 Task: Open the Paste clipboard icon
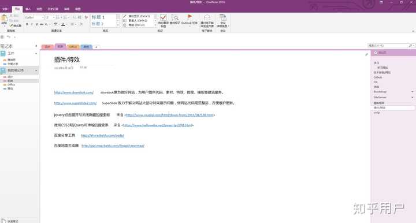click(x=4, y=18)
